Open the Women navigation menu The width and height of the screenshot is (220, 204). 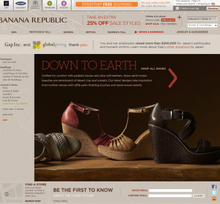pos(68,32)
